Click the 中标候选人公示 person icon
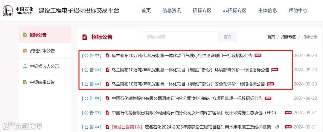The height and width of the screenshot is (132, 323). point(25,66)
